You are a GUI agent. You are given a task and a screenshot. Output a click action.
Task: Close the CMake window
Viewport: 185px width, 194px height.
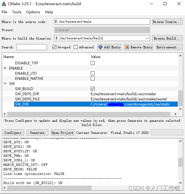[x=179, y=4]
